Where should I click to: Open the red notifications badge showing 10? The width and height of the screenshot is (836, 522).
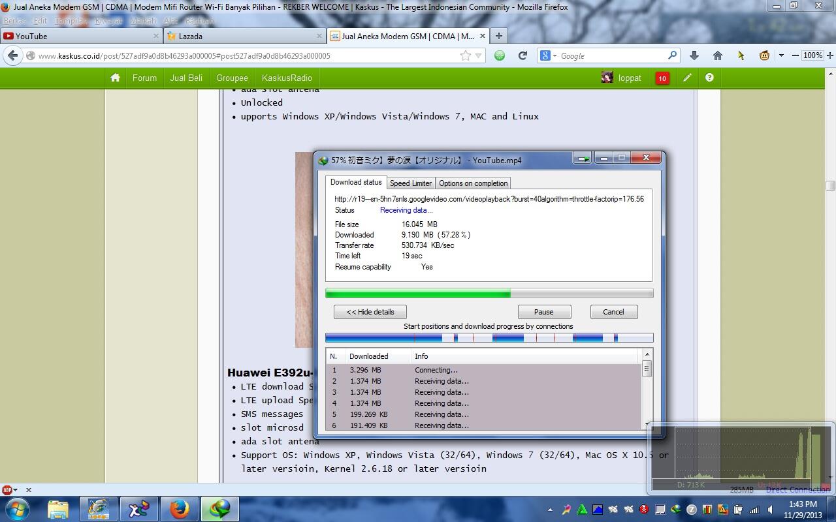[662, 78]
